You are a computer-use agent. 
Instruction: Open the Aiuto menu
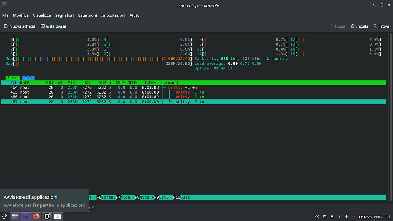[x=134, y=15]
